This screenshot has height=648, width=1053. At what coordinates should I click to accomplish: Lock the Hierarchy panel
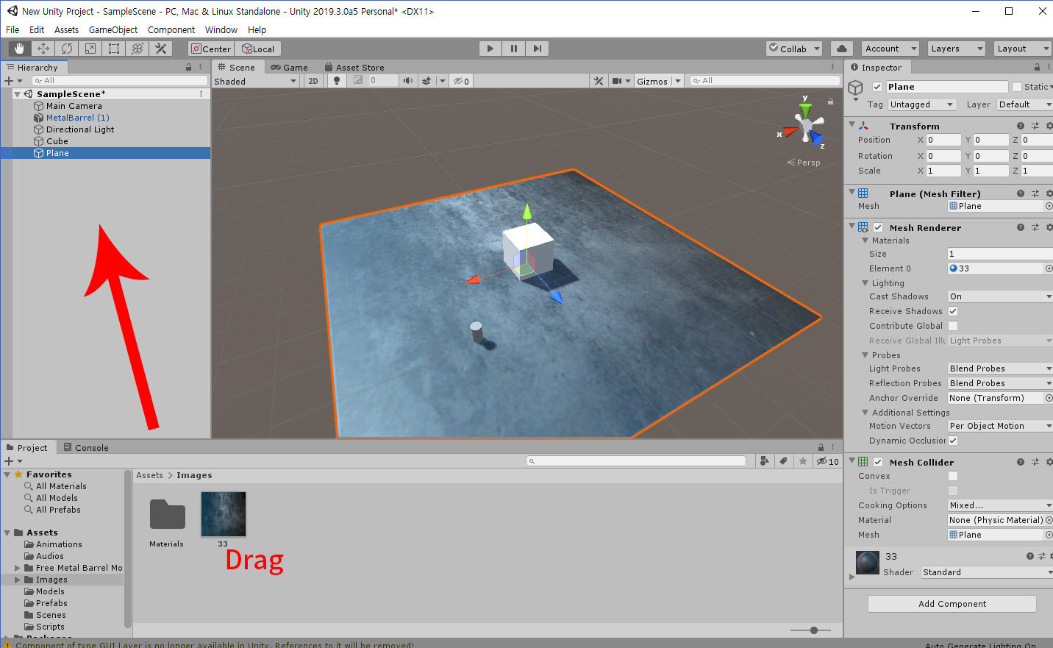(x=189, y=67)
